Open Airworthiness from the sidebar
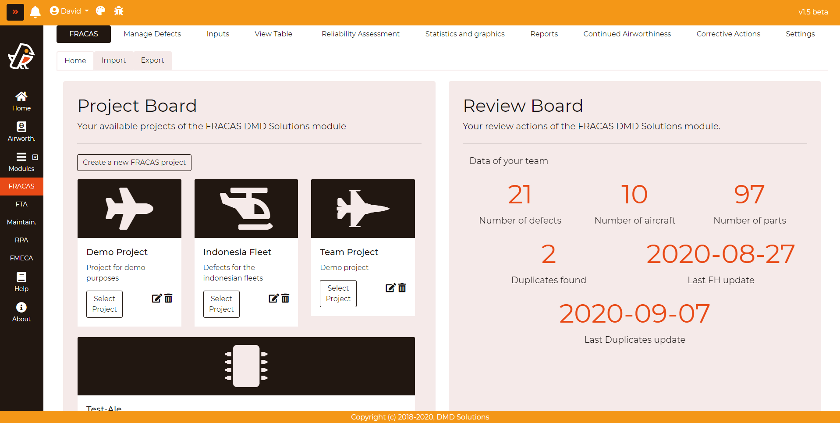The width and height of the screenshot is (840, 423). click(x=21, y=132)
